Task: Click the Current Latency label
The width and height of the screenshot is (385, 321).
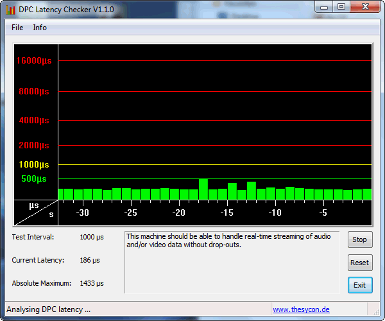Action: tap(38, 260)
